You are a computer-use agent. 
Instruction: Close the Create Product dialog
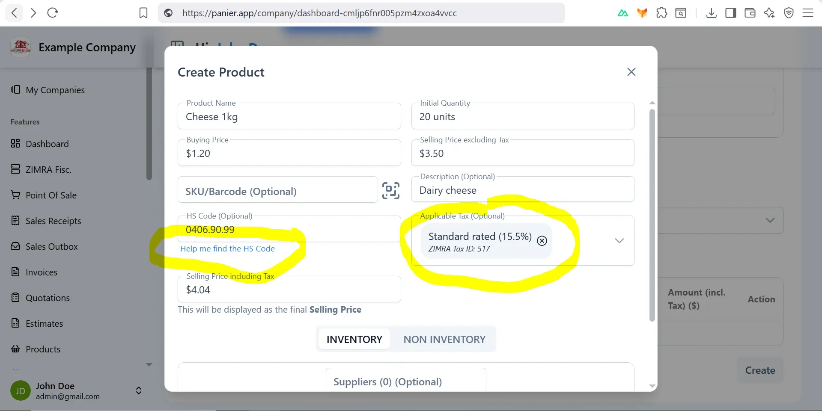631,72
